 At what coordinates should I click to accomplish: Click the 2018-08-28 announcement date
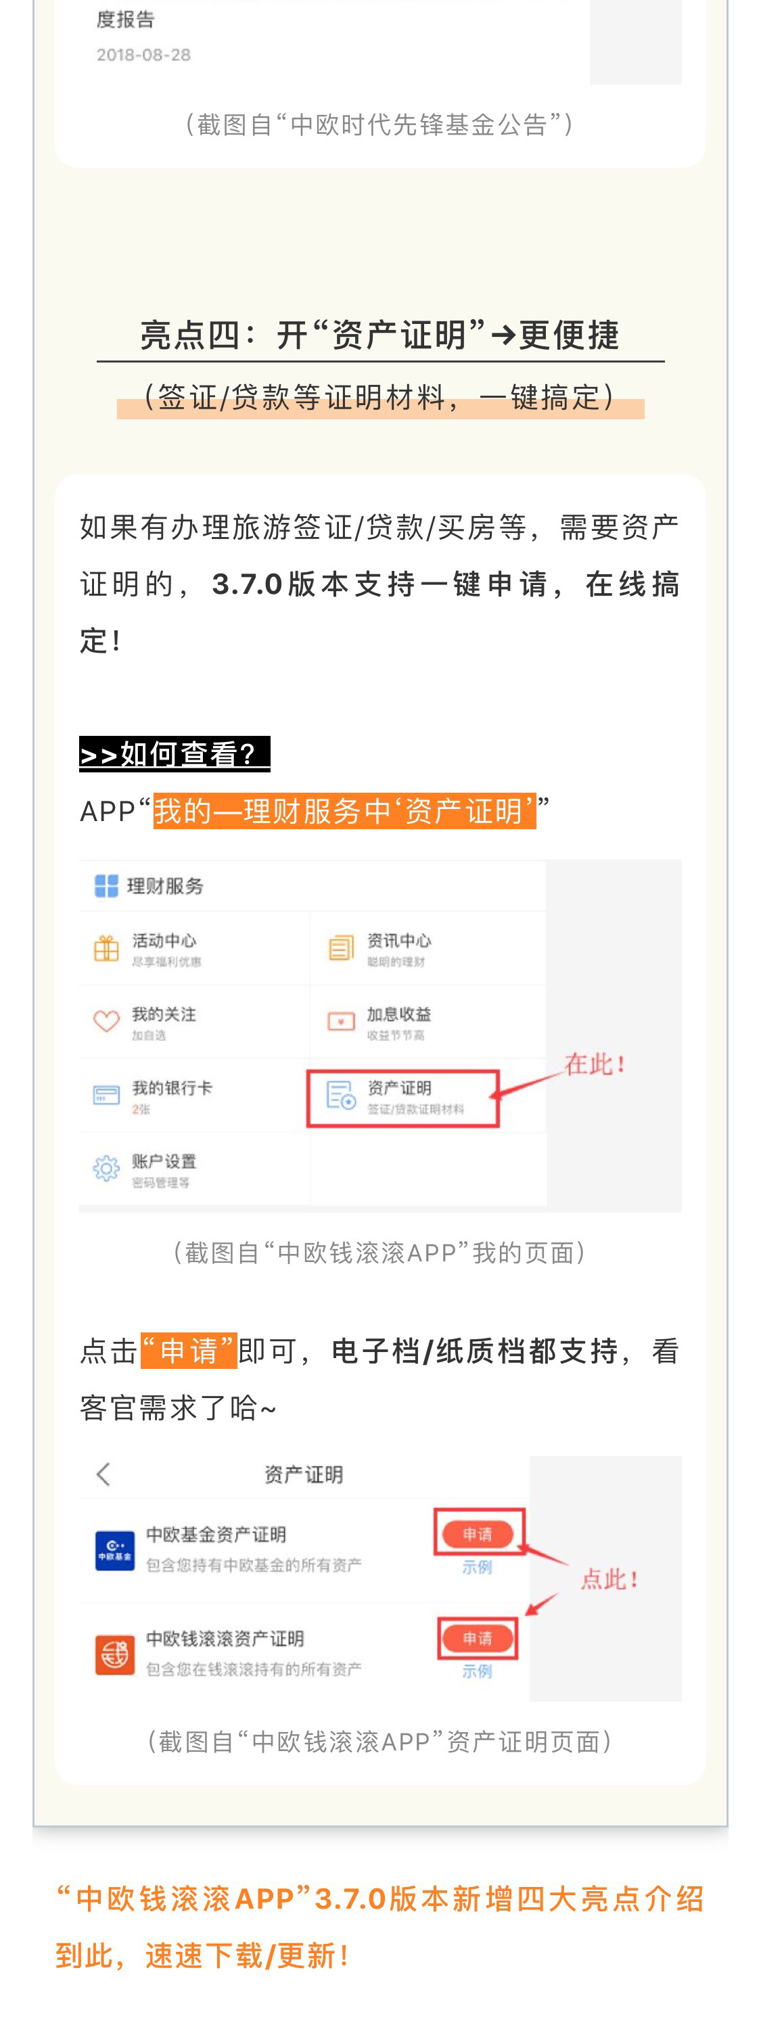[x=144, y=55]
